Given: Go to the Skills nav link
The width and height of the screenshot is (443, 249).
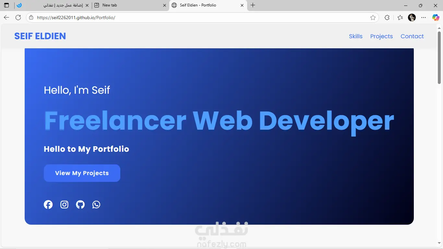Looking at the screenshot, I should [x=356, y=36].
